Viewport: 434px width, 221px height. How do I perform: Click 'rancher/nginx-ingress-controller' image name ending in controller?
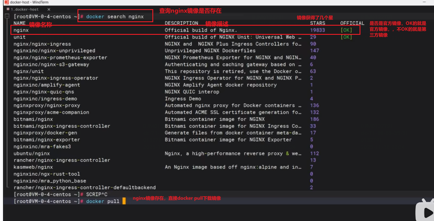[x=62, y=160]
